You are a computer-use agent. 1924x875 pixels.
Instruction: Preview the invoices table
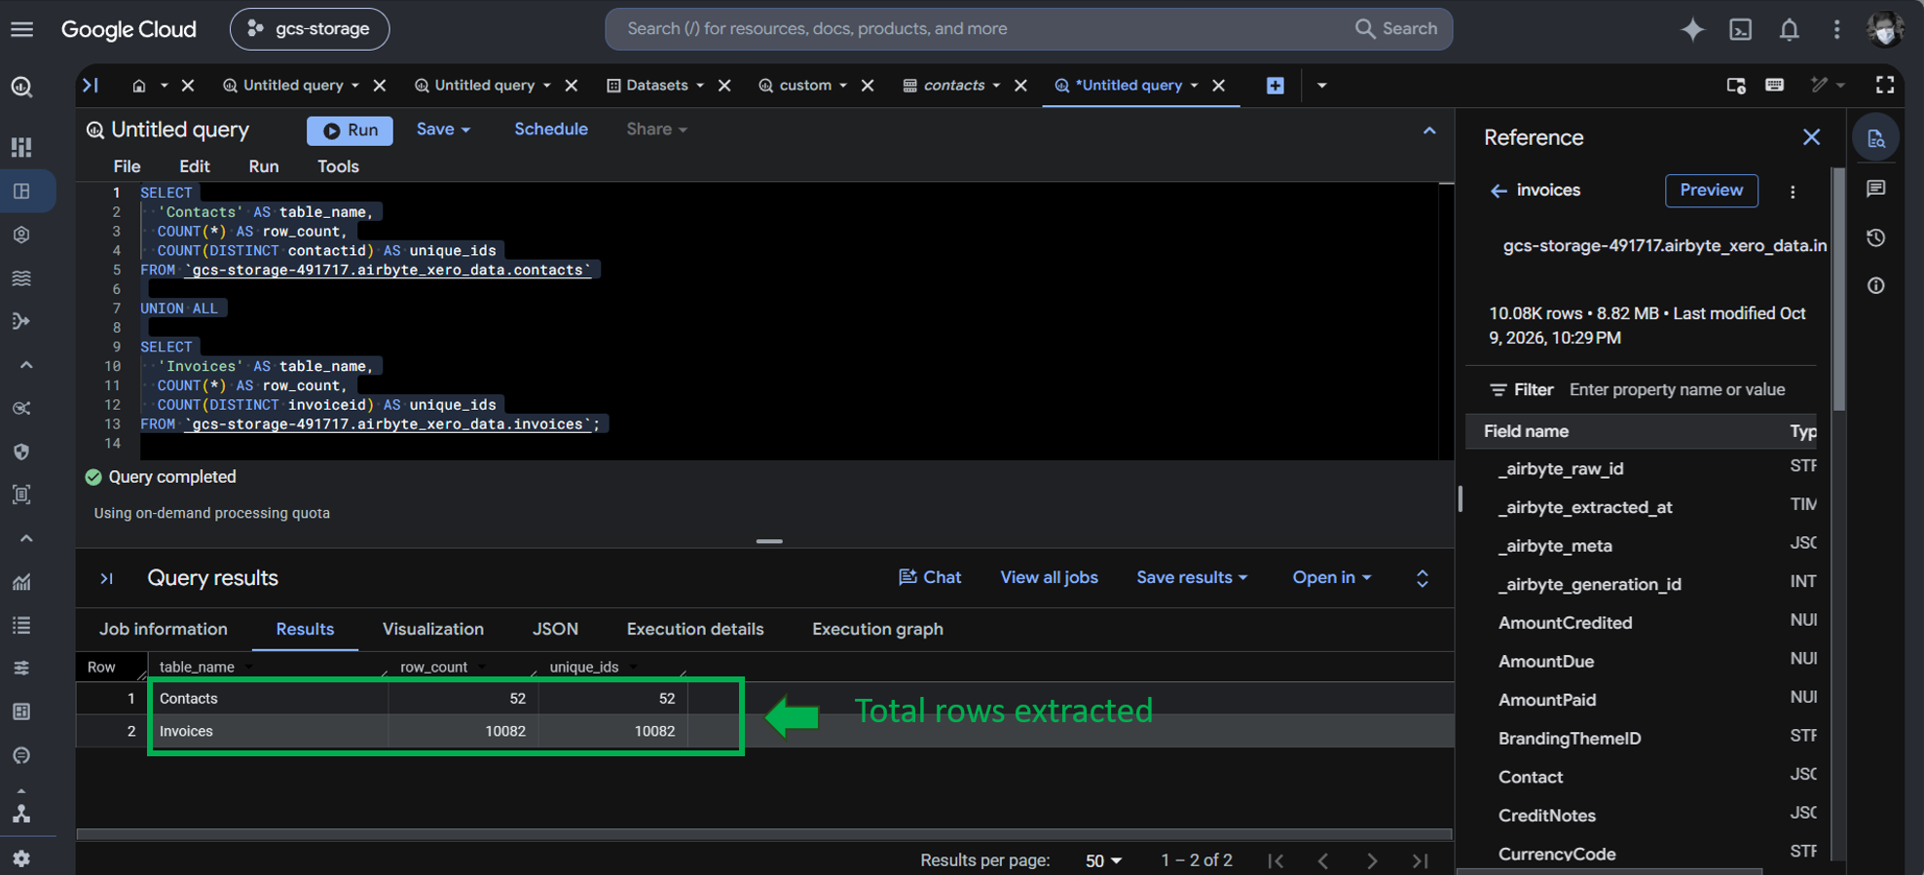1711,191
